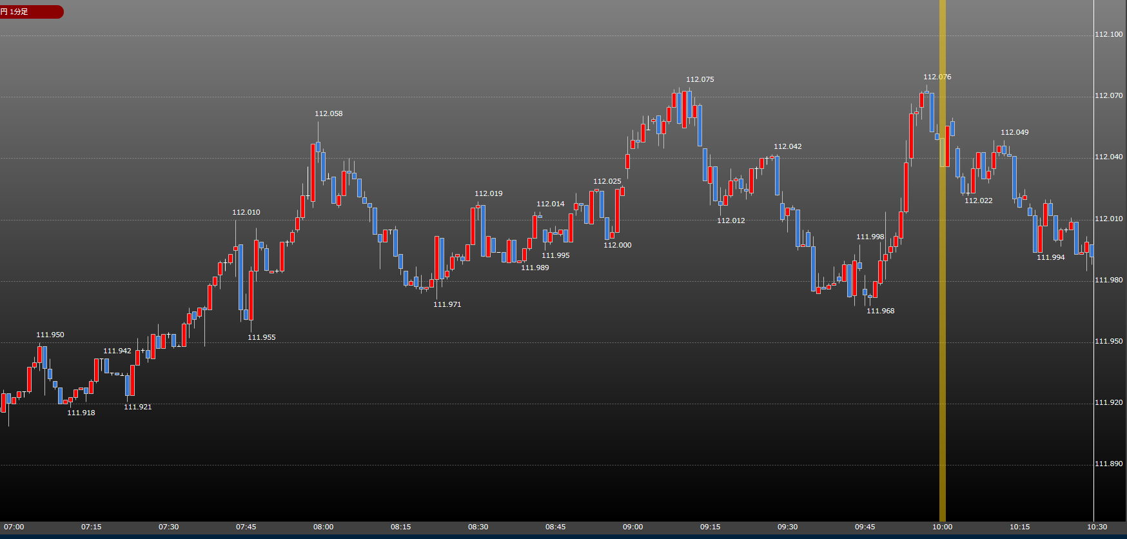Screen dimensions: 1127x539
Task: Click the 111.942 price annotation
Action: coord(117,351)
